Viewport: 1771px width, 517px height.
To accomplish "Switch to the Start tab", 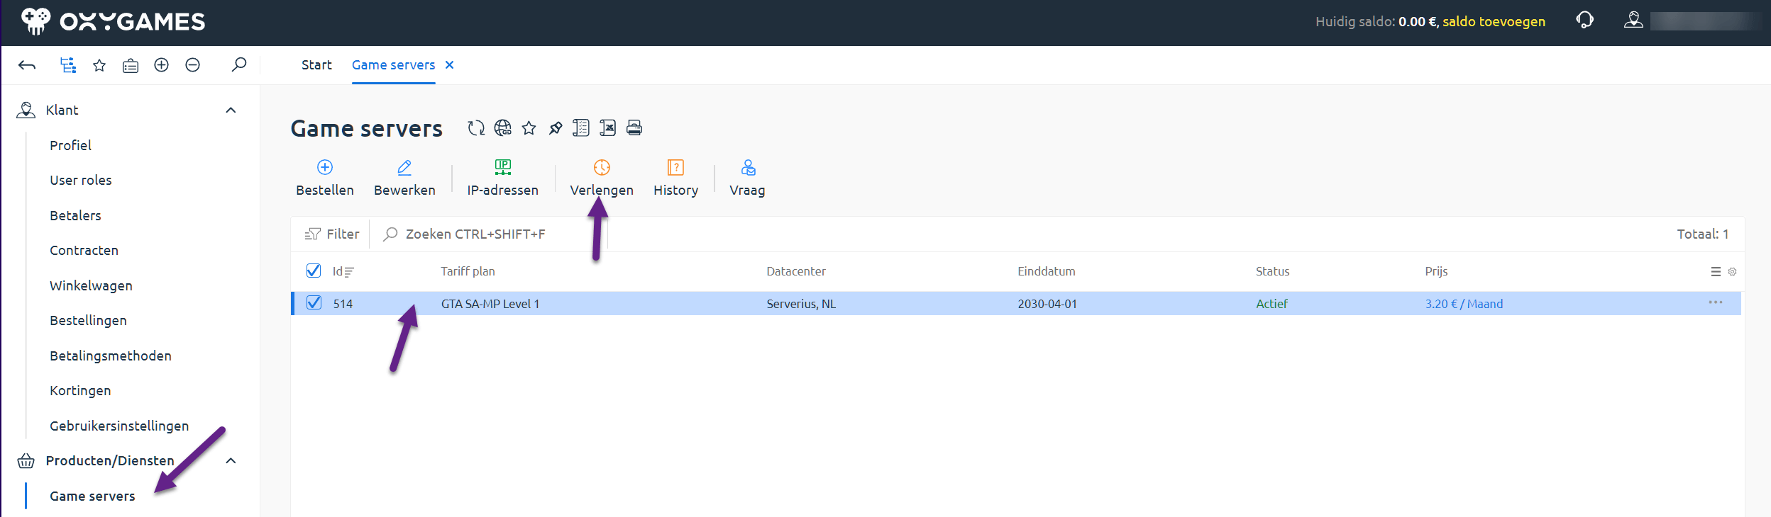I will [x=316, y=65].
